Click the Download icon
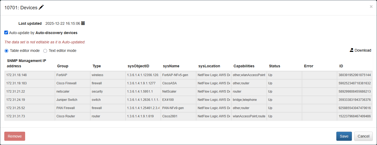Screen dimensions: 377x145 (x=352, y=50)
